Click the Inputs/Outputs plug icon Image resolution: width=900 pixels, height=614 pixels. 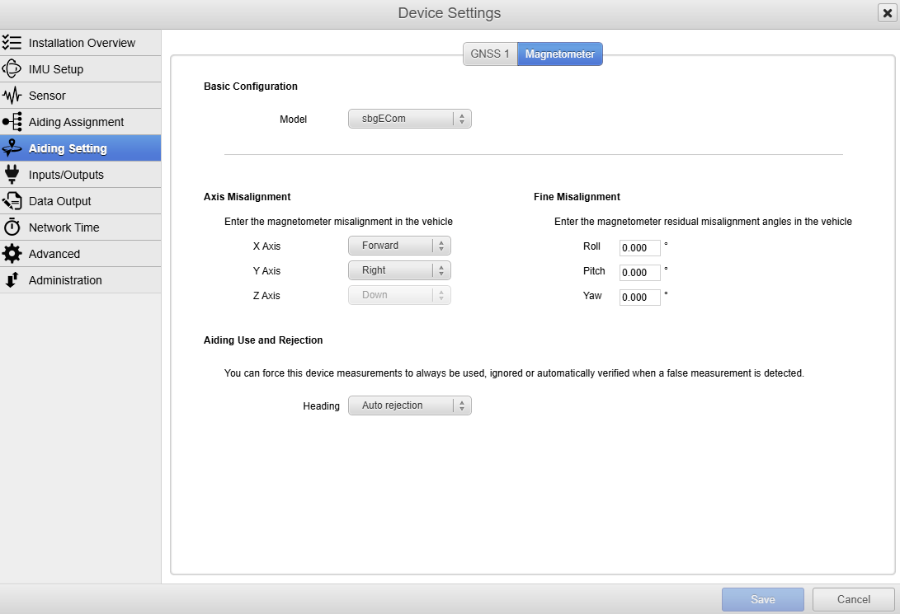[12, 175]
